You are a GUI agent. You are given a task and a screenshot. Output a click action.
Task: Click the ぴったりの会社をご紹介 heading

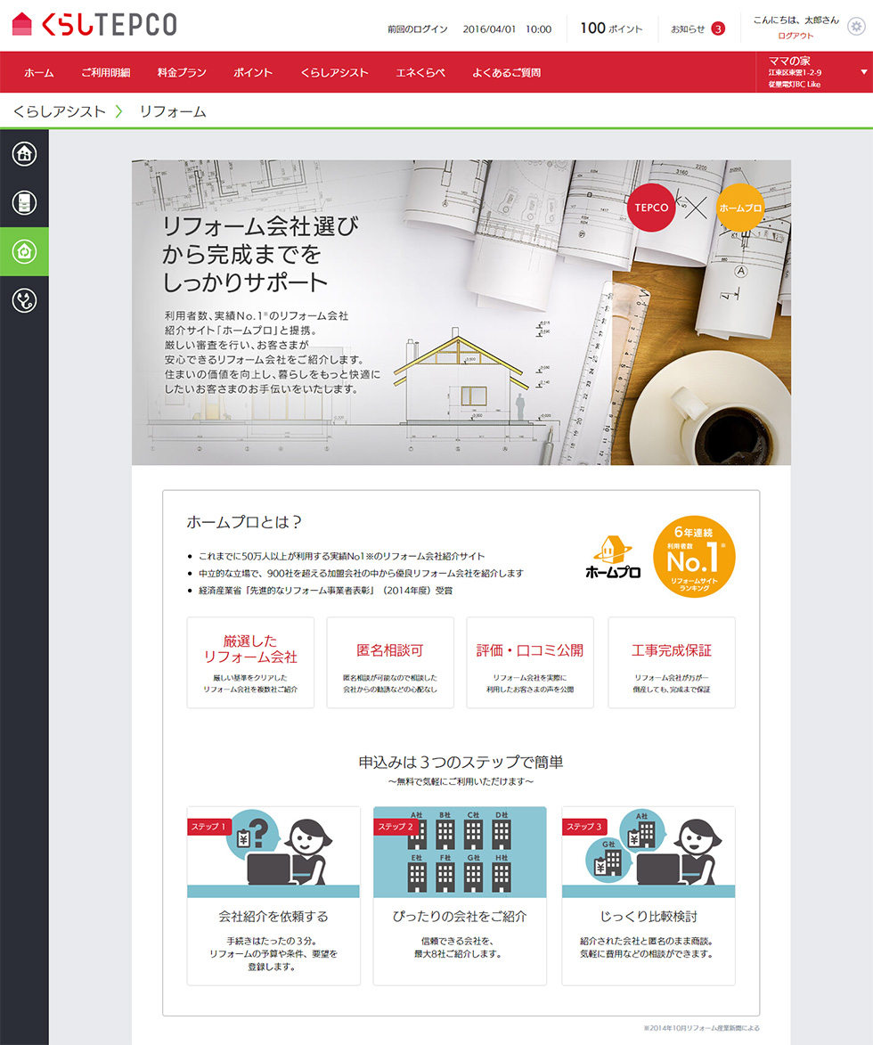[460, 917]
